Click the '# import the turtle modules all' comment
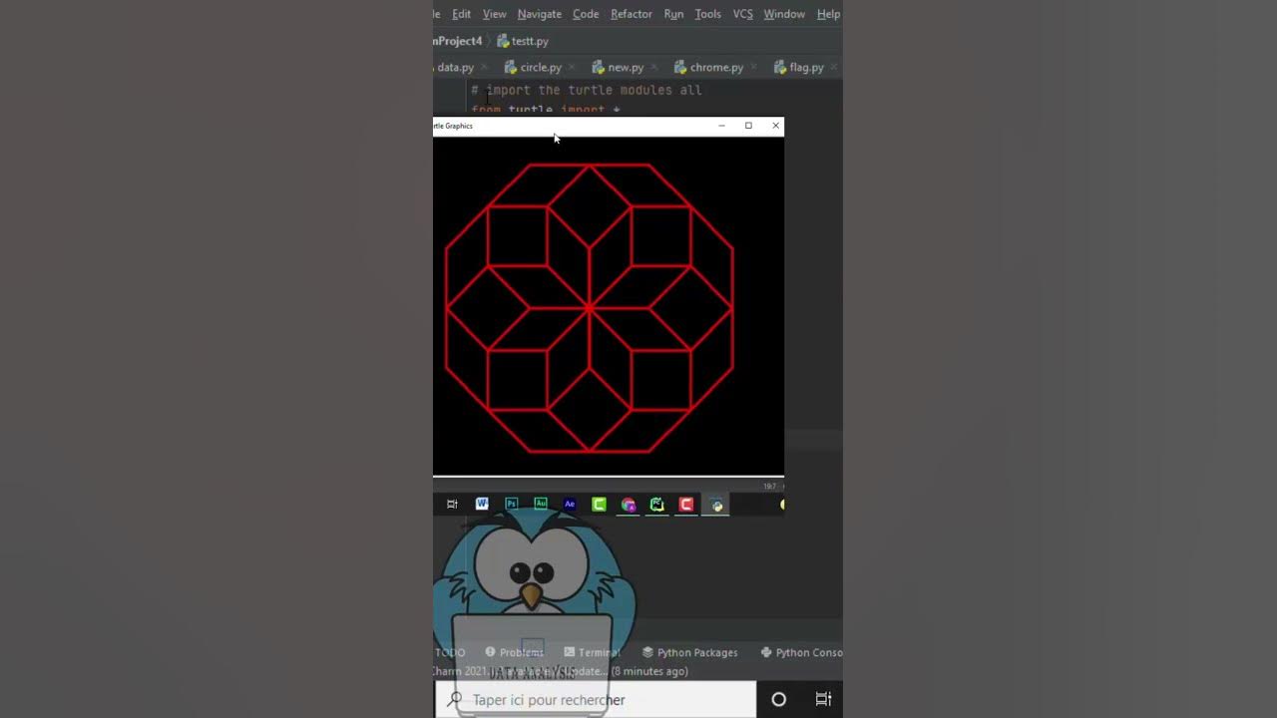This screenshot has height=718, width=1277. click(x=587, y=90)
